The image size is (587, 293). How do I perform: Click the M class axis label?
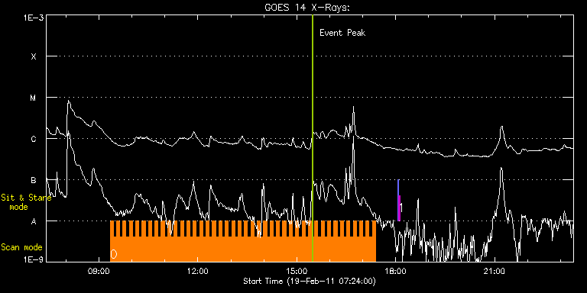click(34, 98)
